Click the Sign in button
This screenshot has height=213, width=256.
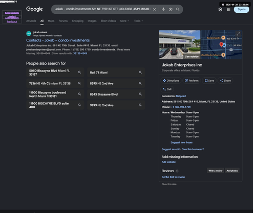(x=242, y=9)
